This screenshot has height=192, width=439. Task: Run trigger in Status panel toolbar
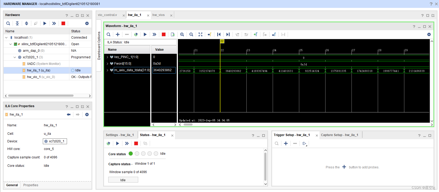[x=117, y=143]
